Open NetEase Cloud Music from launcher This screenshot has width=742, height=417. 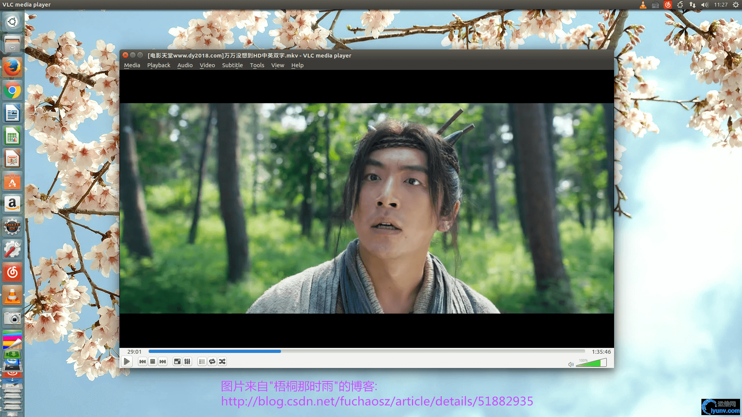(x=12, y=272)
